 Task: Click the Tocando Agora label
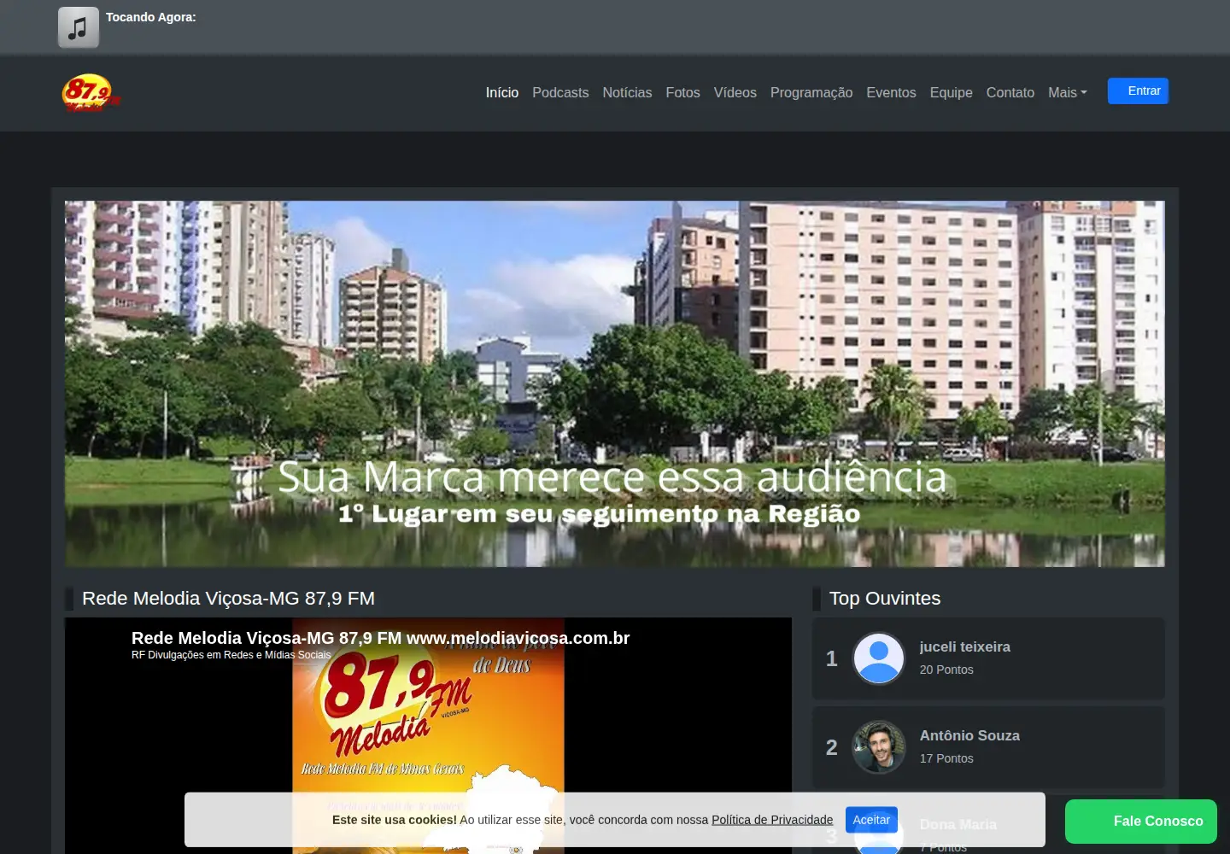tap(151, 17)
